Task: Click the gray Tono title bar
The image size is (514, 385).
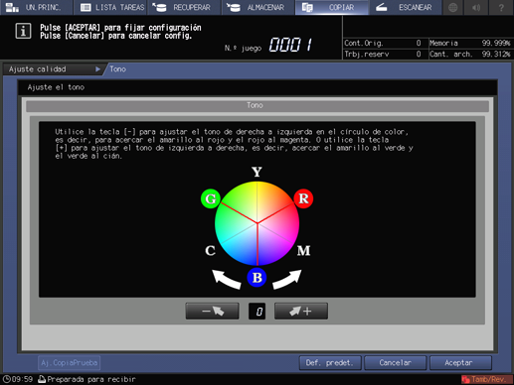Action: point(257,105)
